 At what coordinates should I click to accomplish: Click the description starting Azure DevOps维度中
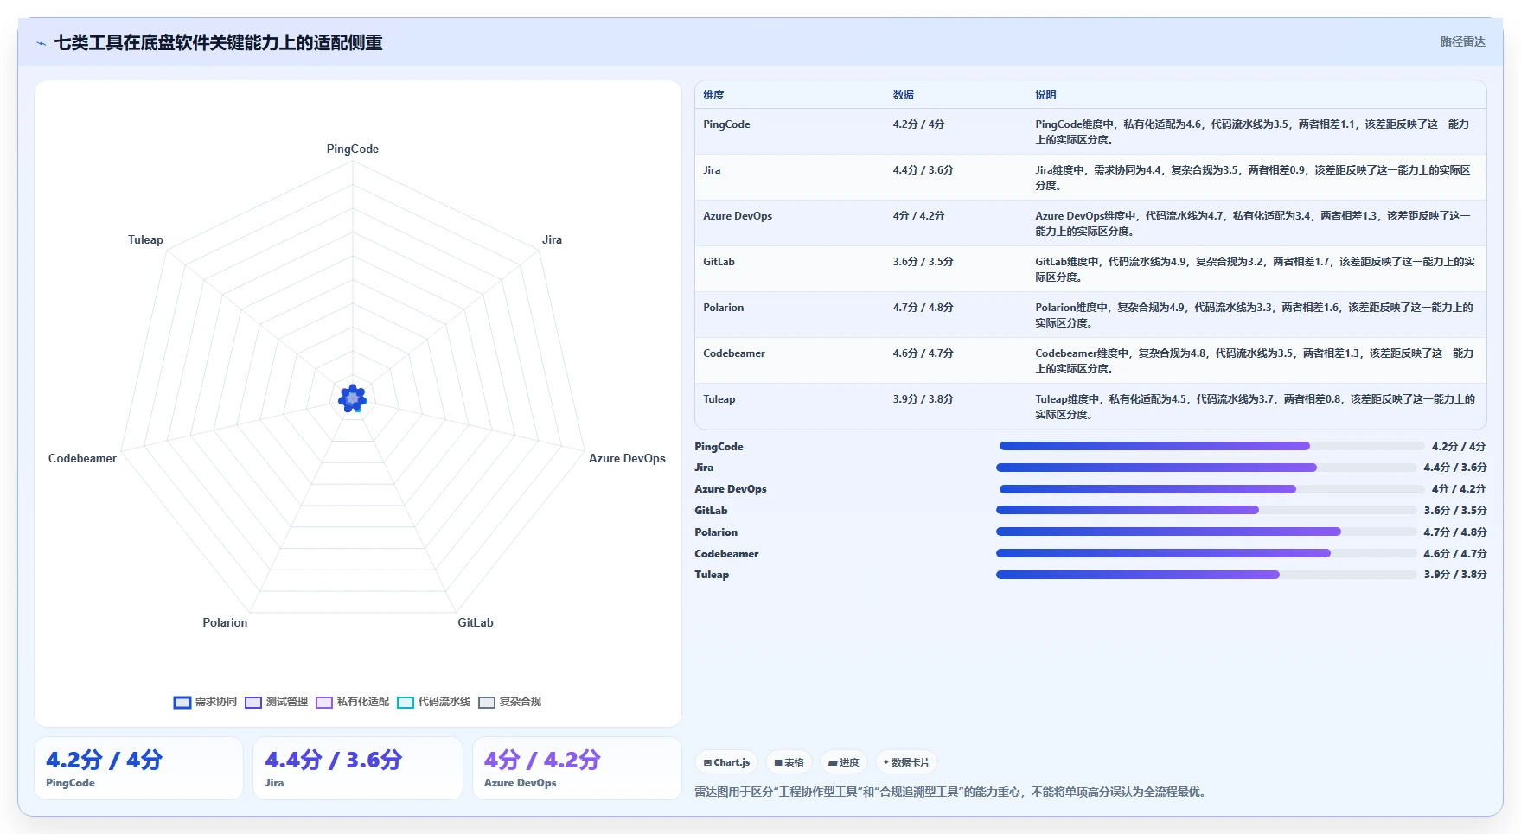click(x=1255, y=224)
